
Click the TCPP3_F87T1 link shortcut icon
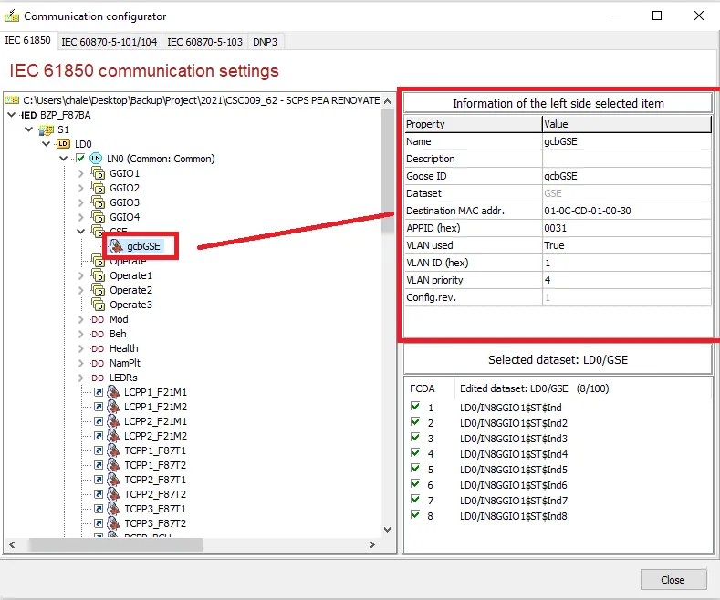point(99,509)
